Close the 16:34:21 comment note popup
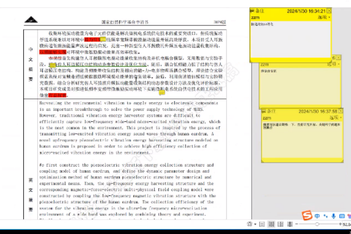The image size is (351, 234). (x=329, y=11)
